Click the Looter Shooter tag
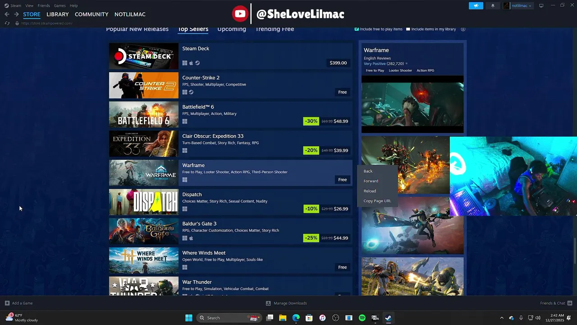This screenshot has height=325, width=577. click(x=400, y=70)
